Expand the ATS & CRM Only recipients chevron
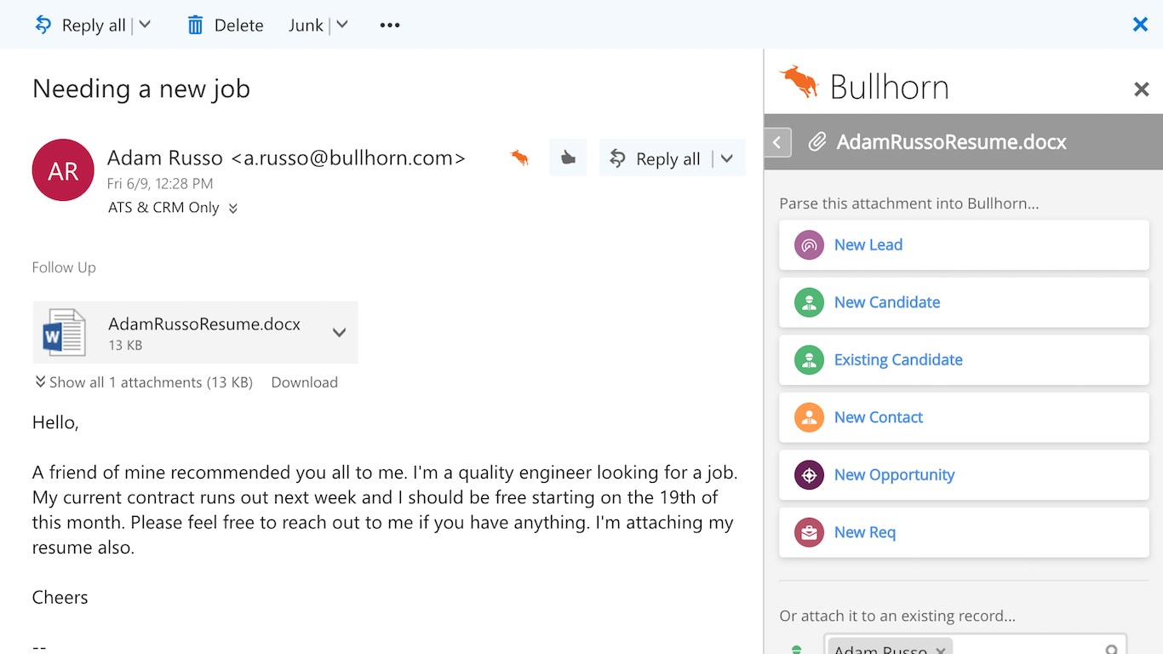The image size is (1163, 654). coord(233,209)
